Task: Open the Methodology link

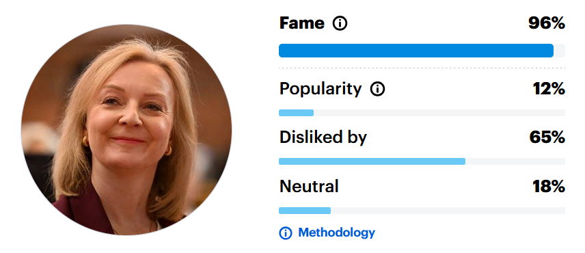Action: pyautogui.click(x=336, y=232)
